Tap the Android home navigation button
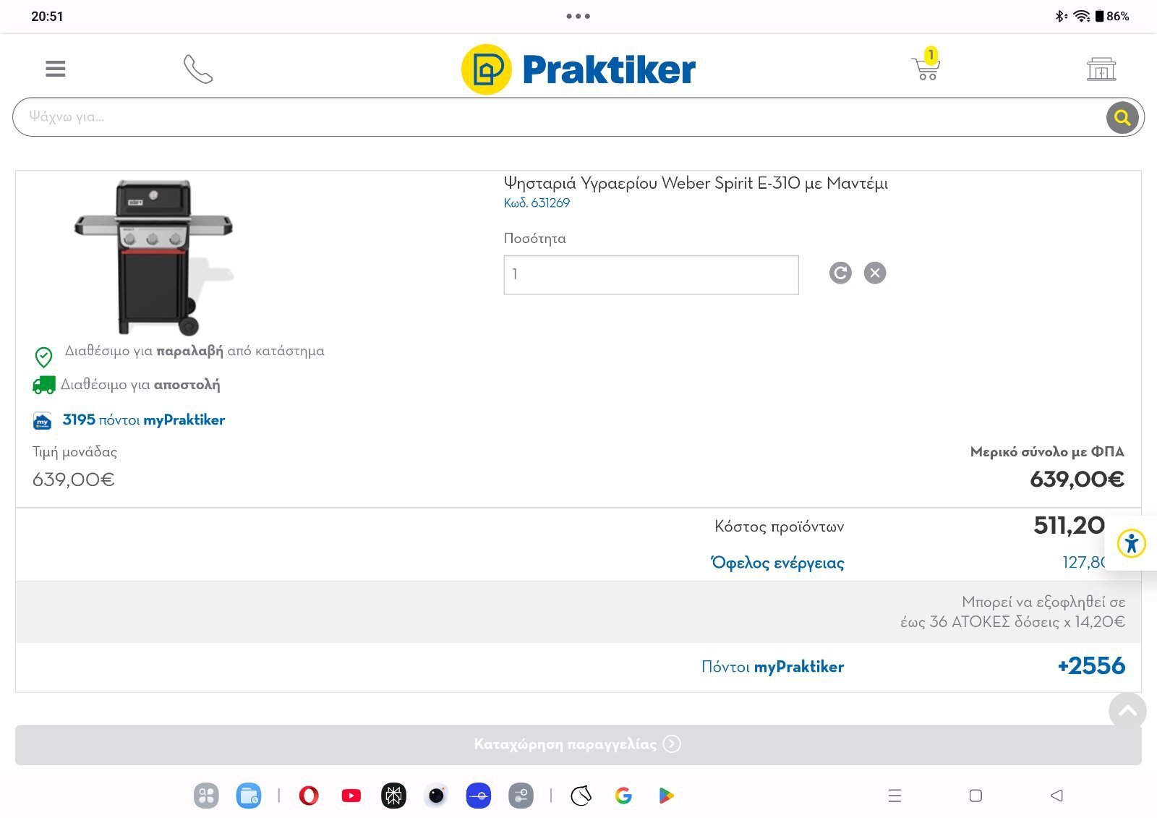The width and height of the screenshot is (1157, 818). point(975,796)
